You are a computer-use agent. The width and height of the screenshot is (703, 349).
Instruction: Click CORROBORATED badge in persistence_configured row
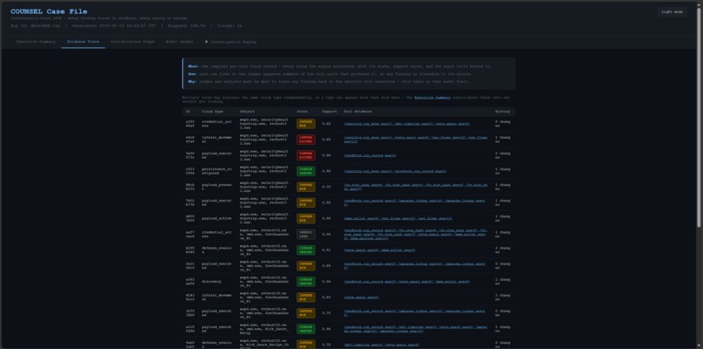[x=306, y=171]
